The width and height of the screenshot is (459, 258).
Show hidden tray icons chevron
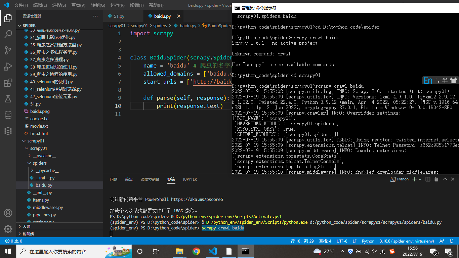pyautogui.click(x=342, y=251)
